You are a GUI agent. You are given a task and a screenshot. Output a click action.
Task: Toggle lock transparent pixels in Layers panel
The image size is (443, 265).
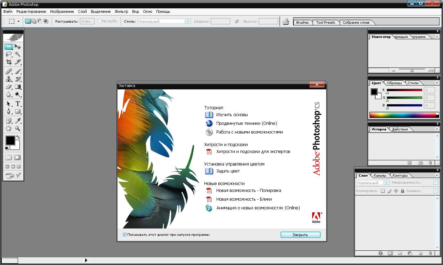(382, 191)
